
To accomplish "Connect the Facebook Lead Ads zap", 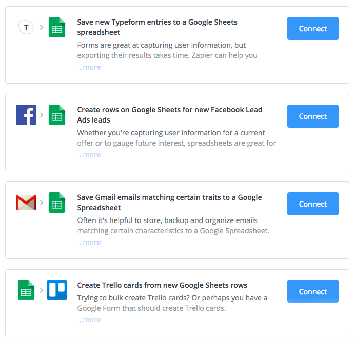I will coord(312,116).
